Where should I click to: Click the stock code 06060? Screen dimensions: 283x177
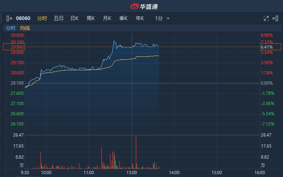pos(23,18)
